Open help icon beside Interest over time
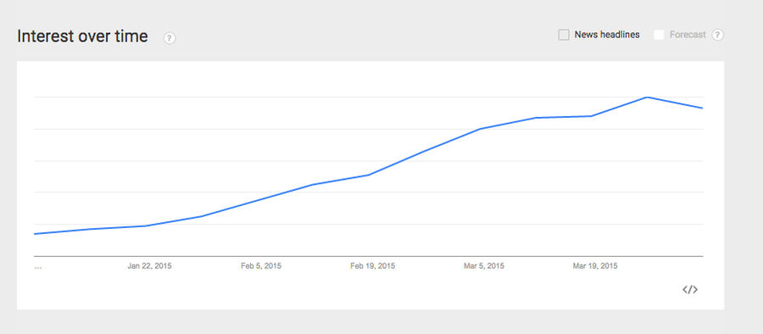763x334 pixels. [170, 38]
